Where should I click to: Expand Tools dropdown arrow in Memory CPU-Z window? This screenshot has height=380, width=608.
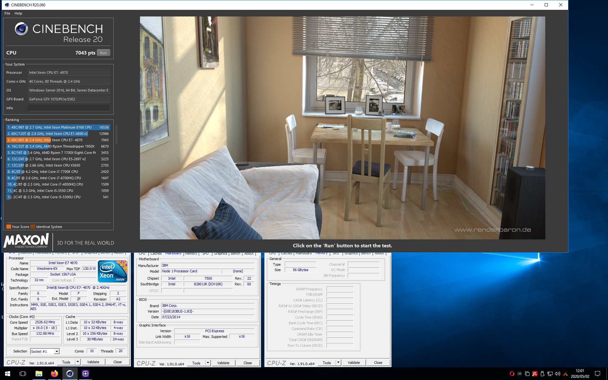[x=338, y=363]
